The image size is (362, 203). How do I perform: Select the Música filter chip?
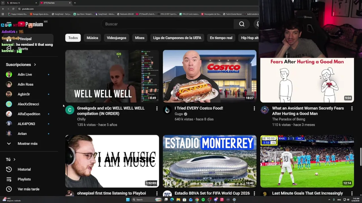[92, 38]
